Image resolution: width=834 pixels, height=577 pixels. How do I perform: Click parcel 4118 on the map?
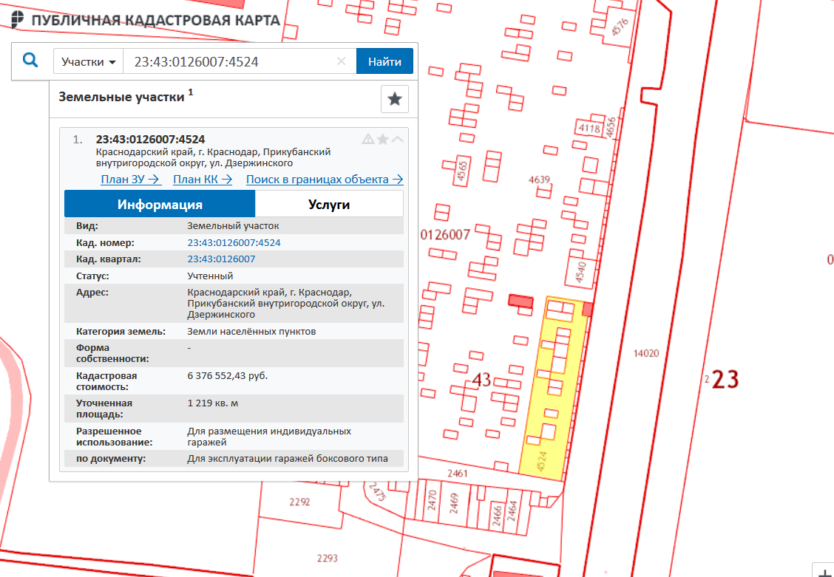[589, 128]
